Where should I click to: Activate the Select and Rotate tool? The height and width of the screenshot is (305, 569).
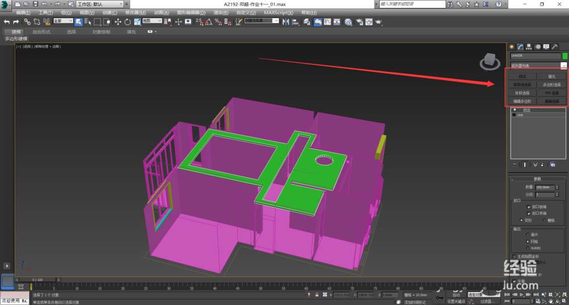127,22
